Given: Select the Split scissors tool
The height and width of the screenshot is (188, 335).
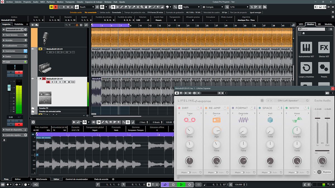Looking at the screenshot, I should tap(130, 7).
